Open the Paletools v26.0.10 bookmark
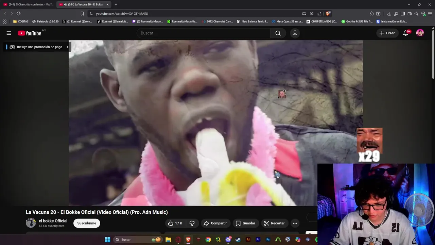435x245 pixels. tap(45, 21)
